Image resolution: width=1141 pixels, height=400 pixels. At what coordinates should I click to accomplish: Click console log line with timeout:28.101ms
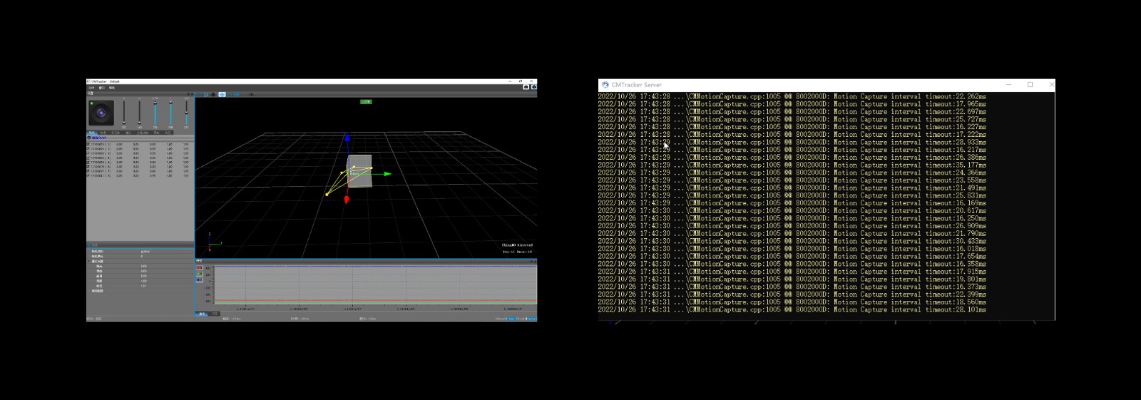pyautogui.click(x=792, y=309)
